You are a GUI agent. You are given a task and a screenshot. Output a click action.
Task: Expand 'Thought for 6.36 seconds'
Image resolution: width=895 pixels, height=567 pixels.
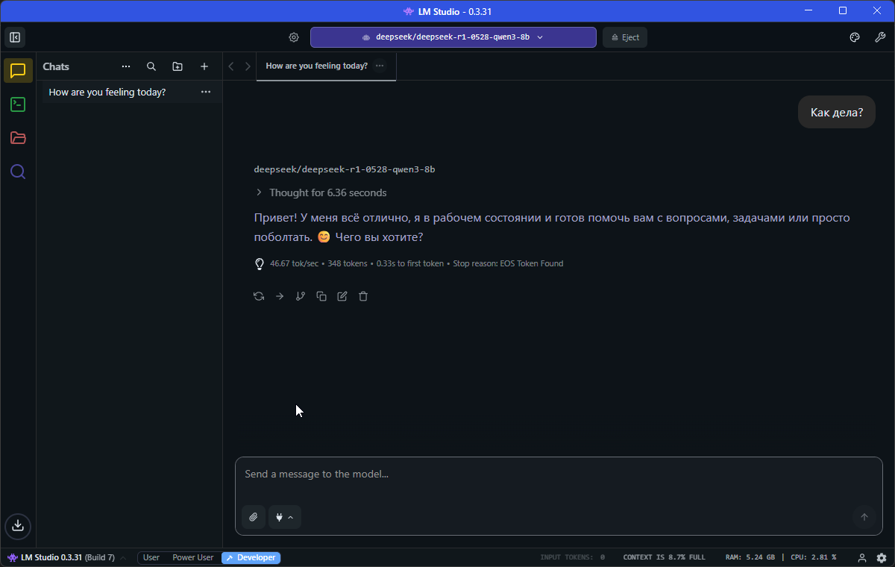pos(321,192)
